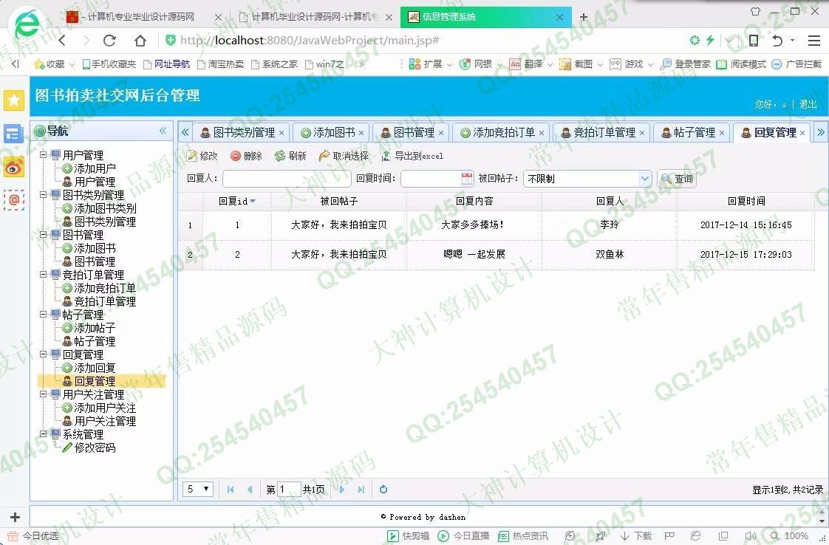Collapse the 图书类别管理 tree node

44,194
